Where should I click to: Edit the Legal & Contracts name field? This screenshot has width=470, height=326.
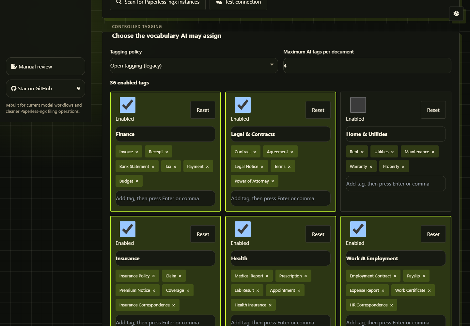pyautogui.click(x=281, y=134)
